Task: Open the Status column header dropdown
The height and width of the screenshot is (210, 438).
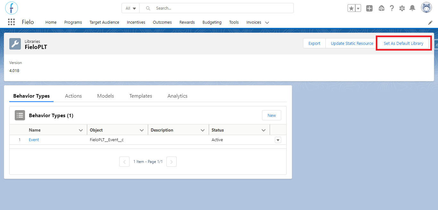Action: tap(264, 130)
